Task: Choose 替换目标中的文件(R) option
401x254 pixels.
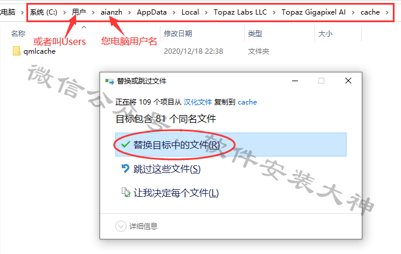Action: click(231, 145)
